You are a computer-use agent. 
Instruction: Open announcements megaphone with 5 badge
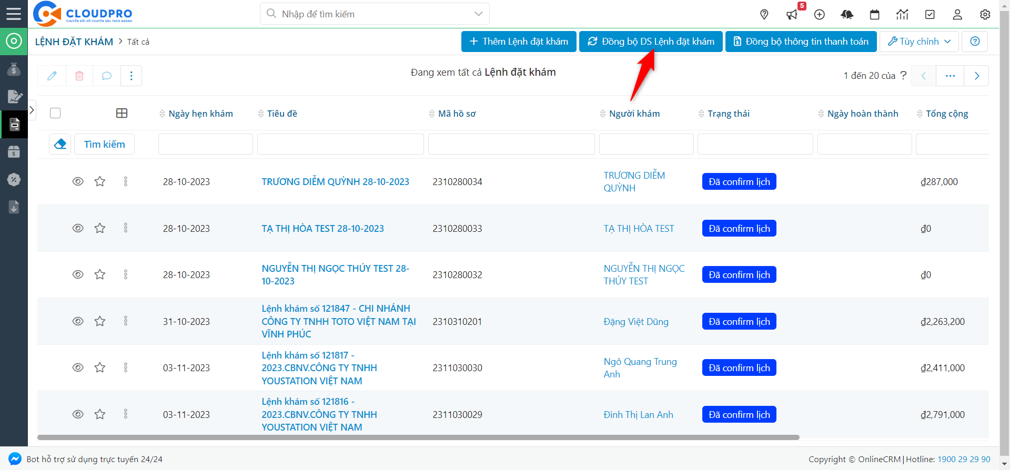pos(792,15)
